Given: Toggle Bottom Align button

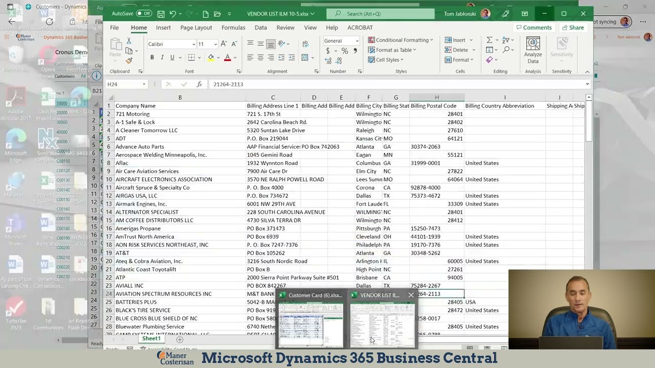Looking at the screenshot, I should 271,44.
